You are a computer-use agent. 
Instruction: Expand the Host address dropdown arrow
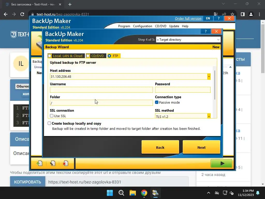(209, 76)
